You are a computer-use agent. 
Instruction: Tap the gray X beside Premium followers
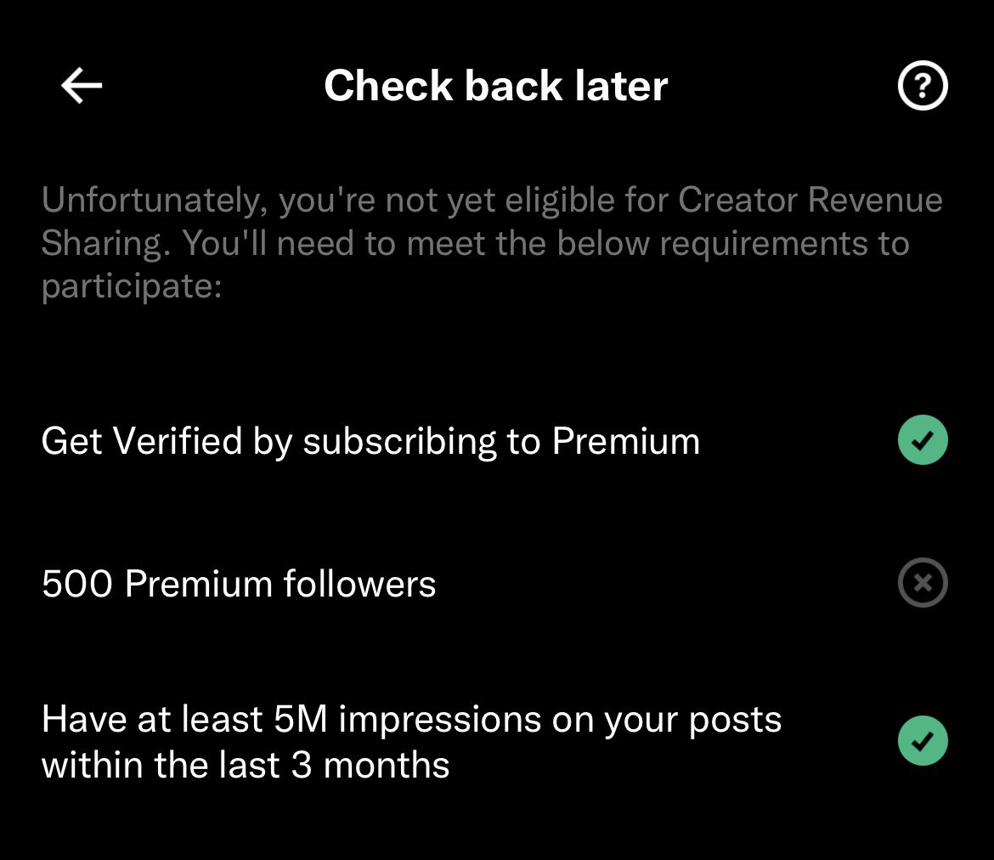(x=923, y=583)
